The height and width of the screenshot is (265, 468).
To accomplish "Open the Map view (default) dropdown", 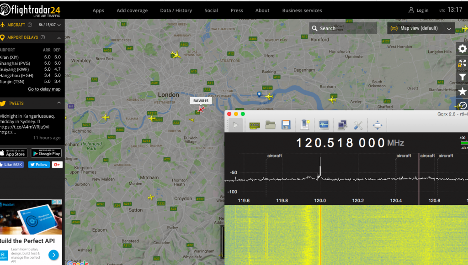I will [x=420, y=28].
